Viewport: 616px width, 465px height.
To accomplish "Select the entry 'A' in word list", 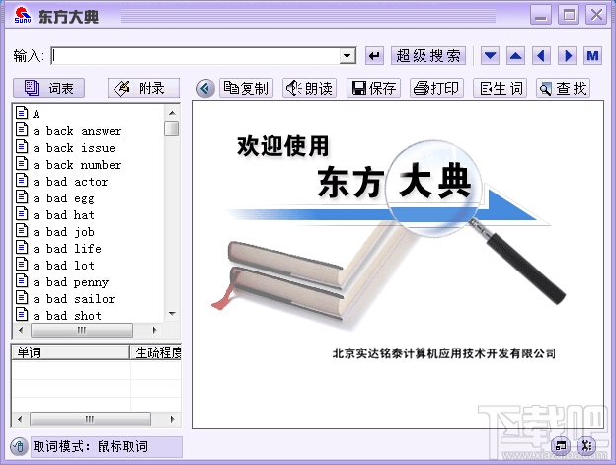I will click(36, 114).
